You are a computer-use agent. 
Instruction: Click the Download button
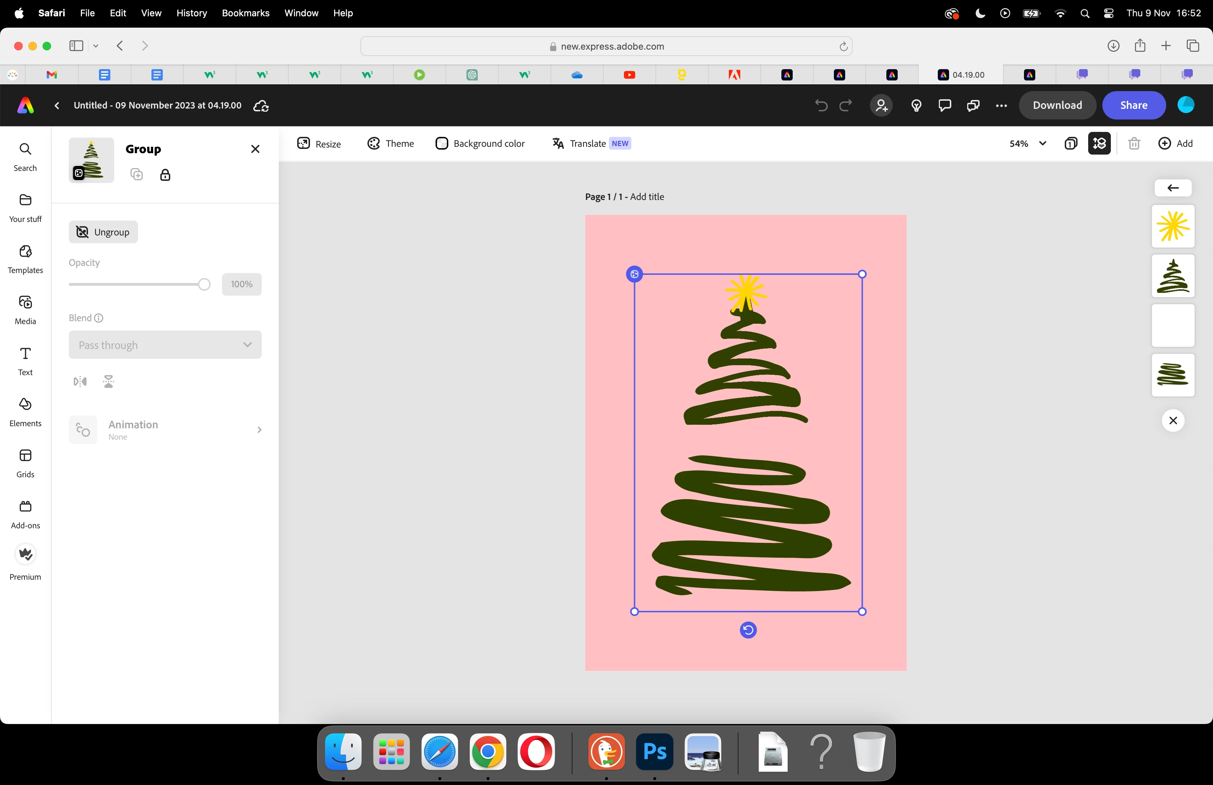1057,105
